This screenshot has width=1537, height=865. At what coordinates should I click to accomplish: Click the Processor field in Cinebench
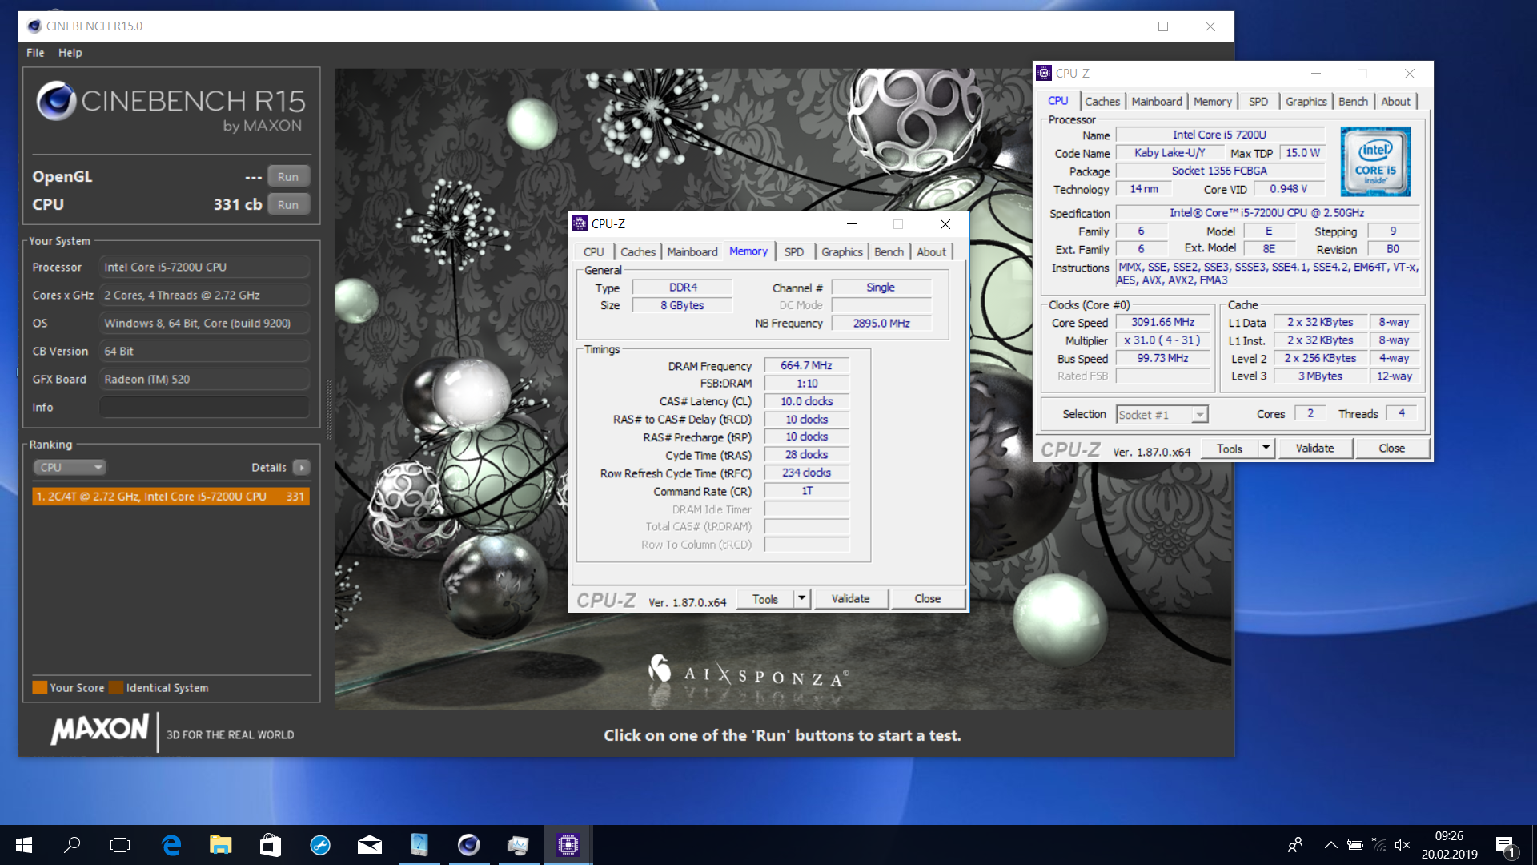[x=204, y=267]
